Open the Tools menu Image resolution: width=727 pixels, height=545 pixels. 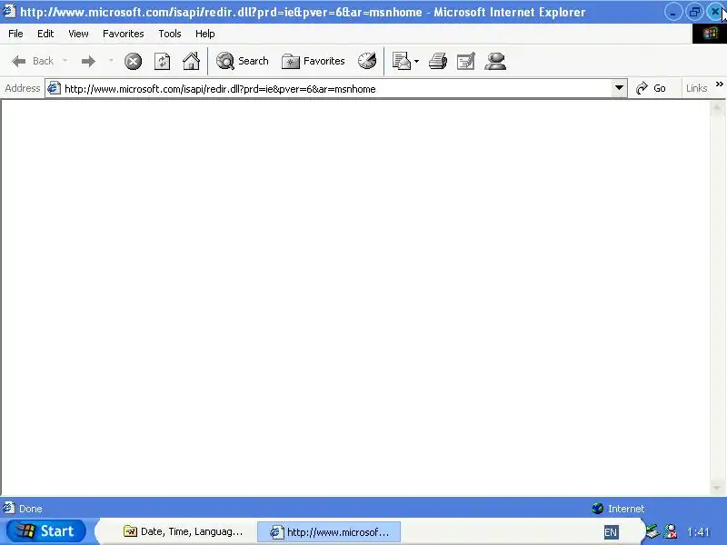[170, 34]
